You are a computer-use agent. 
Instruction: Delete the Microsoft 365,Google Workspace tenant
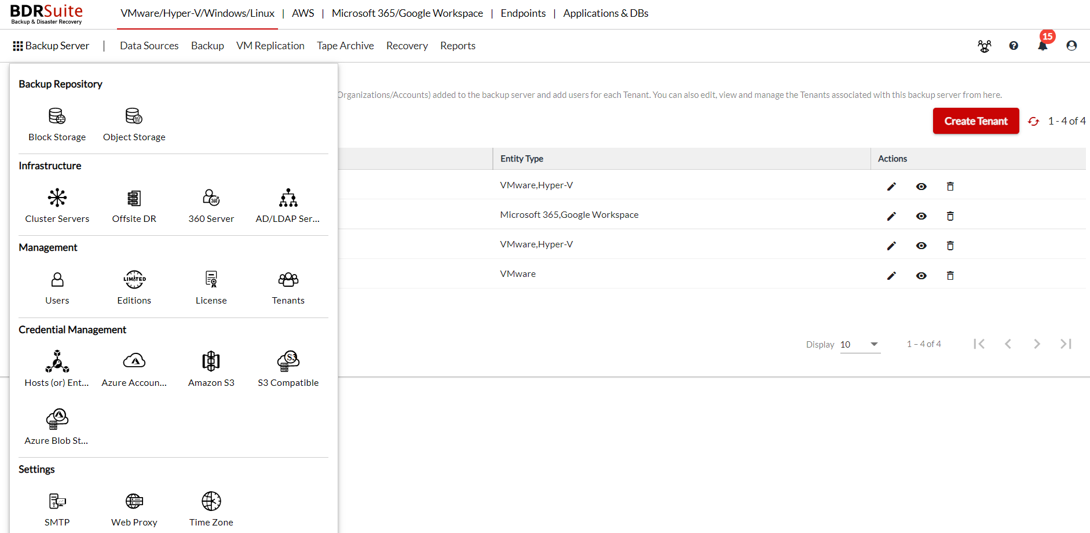(x=950, y=216)
